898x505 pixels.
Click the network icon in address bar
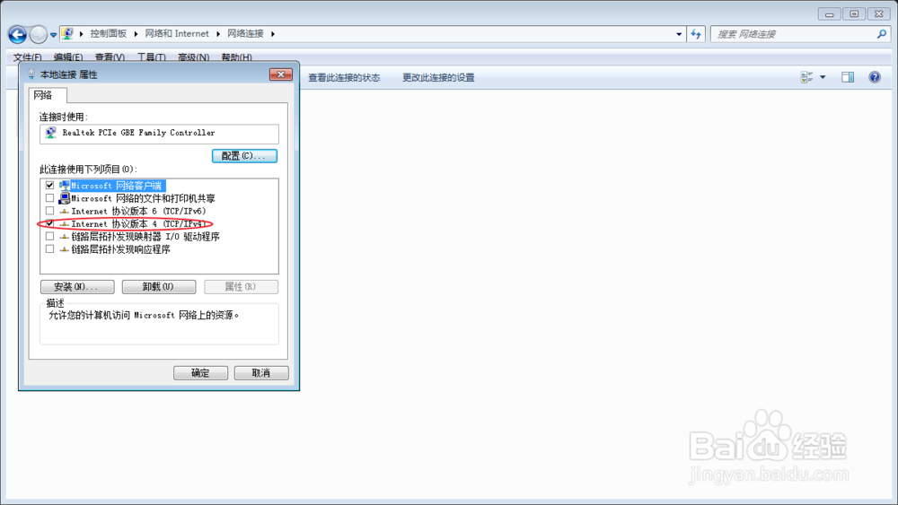tap(67, 34)
